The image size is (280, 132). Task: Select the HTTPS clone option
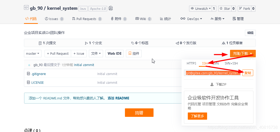pyautogui.click(x=191, y=63)
